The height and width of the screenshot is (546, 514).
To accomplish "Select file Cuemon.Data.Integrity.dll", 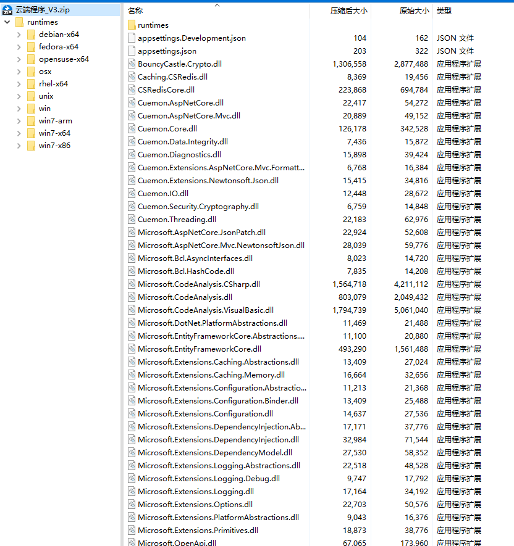I will (183, 142).
